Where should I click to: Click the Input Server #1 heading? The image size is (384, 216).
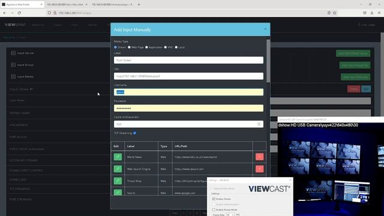[22, 89]
